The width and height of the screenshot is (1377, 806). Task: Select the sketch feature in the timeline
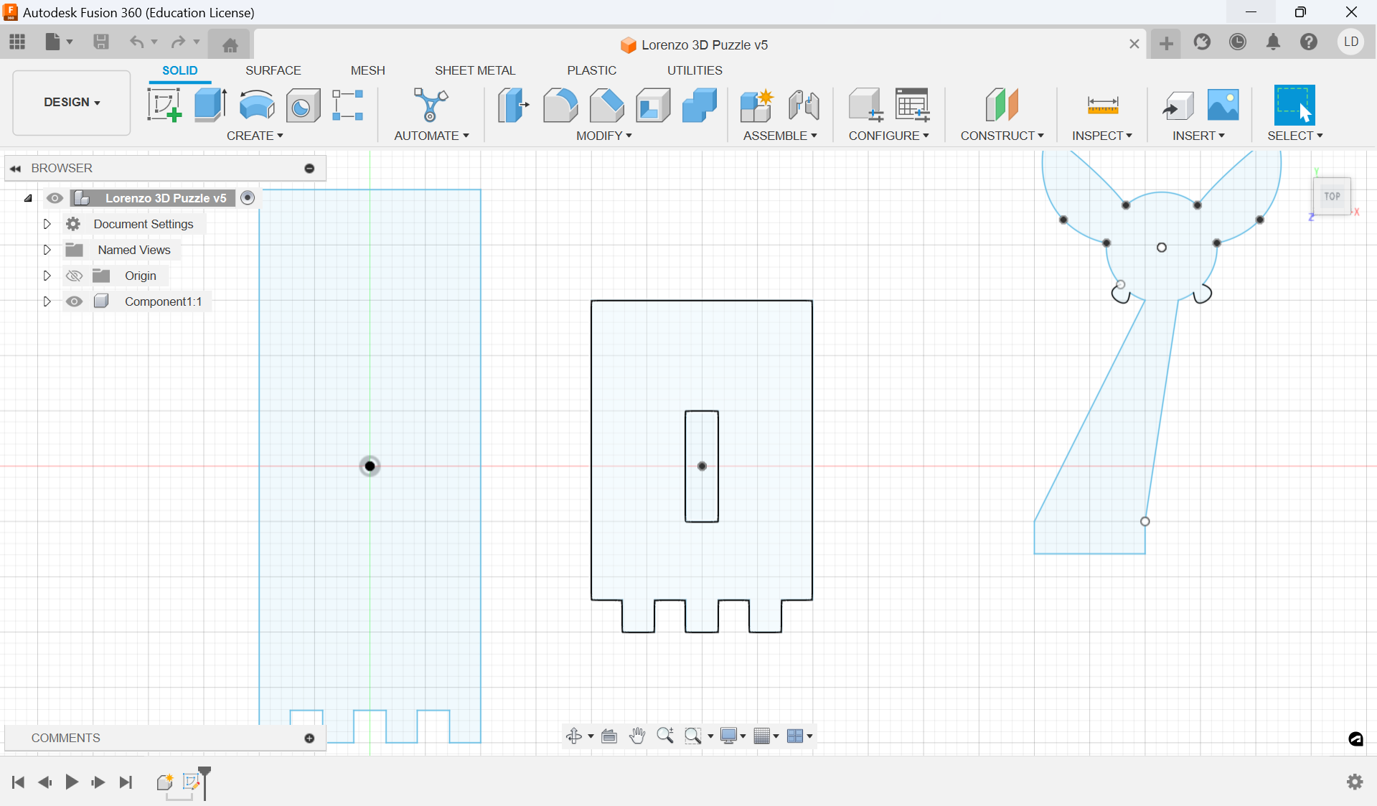[x=191, y=782]
